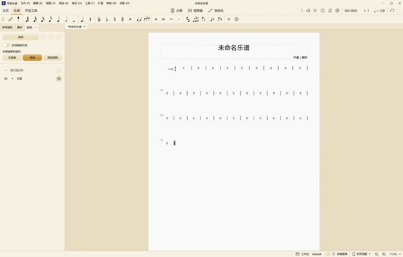This screenshot has width=403, height=257.
Task: Click the 添加 button
Action: [21, 37]
